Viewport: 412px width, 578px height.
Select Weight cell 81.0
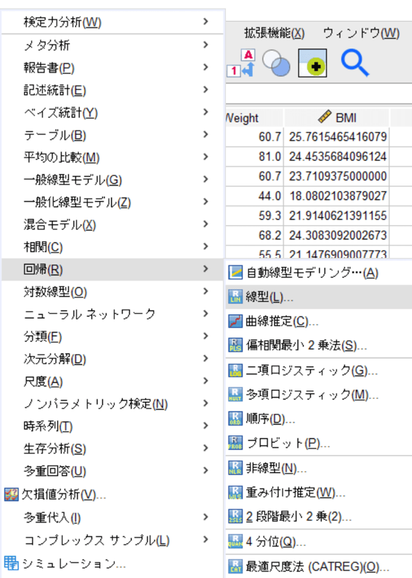coord(254,156)
